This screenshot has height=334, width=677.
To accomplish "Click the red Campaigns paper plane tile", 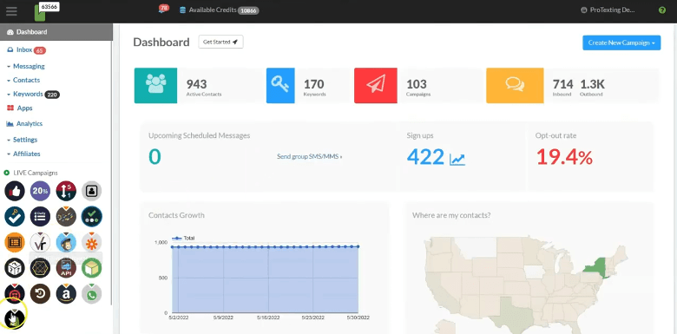I will 376,85.
